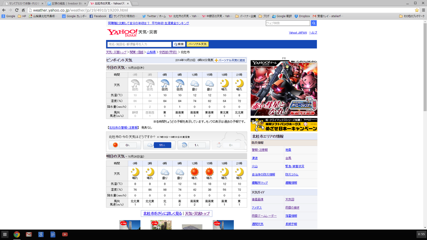Vote sunny with the sun icon button

tap(124, 145)
